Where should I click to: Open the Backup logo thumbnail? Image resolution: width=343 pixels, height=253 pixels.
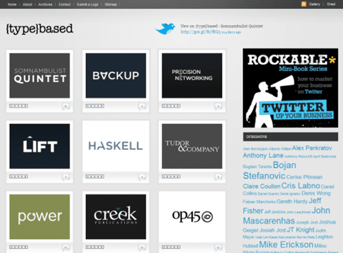tap(115, 75)
